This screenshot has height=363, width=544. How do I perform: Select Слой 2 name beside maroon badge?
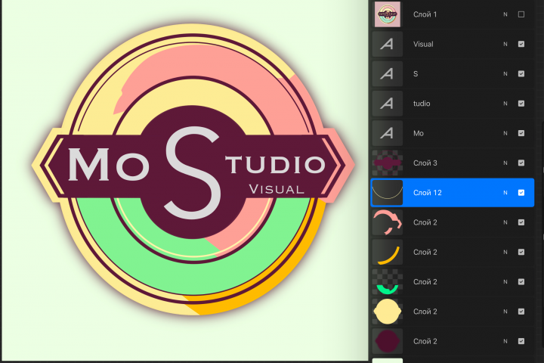(x=425, y=341)
